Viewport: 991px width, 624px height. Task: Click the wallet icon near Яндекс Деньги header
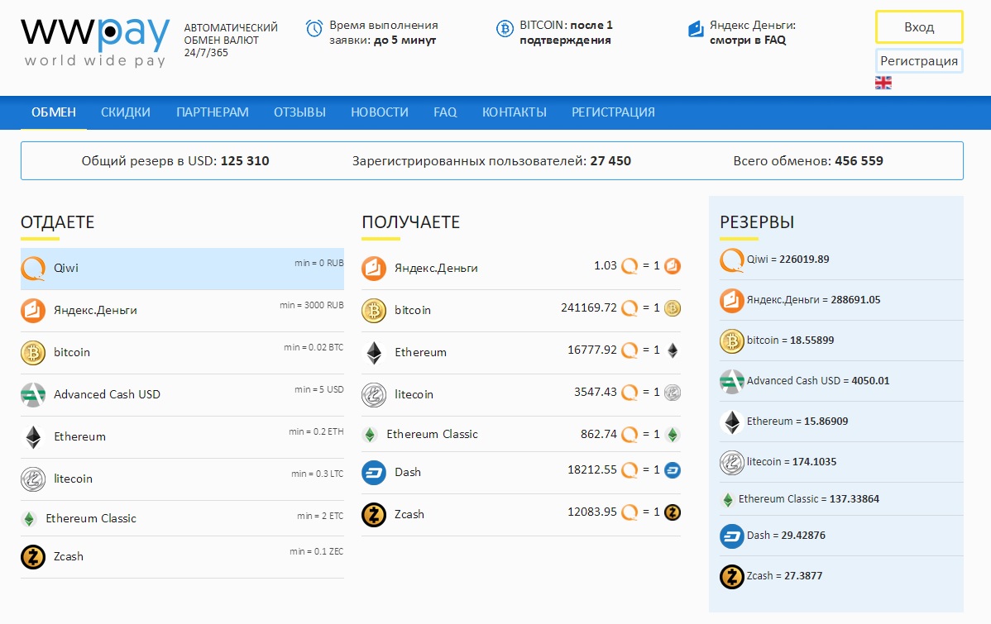[696, 28]
